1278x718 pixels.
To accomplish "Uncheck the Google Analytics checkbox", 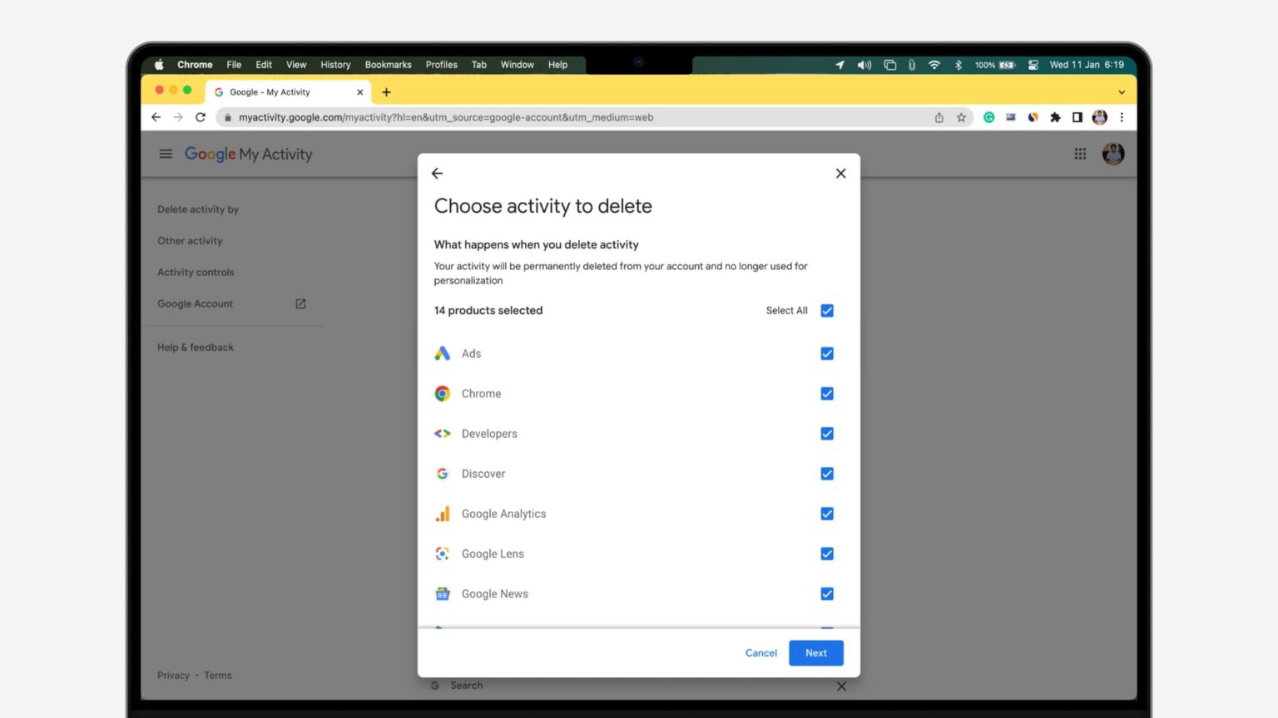I will 827,514.
